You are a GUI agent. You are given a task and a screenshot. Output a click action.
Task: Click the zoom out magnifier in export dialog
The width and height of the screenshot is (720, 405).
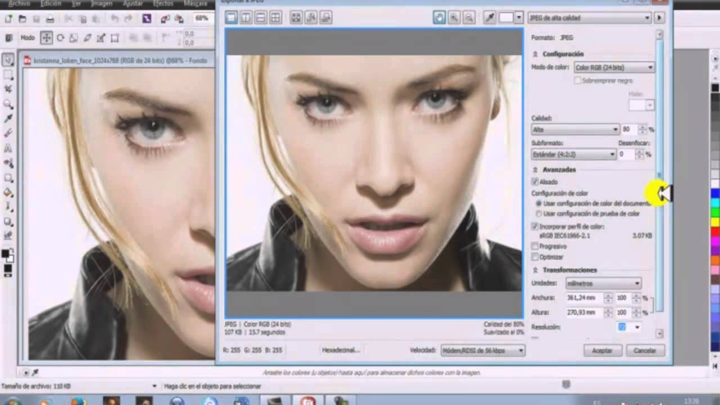(x=467, y=18)
